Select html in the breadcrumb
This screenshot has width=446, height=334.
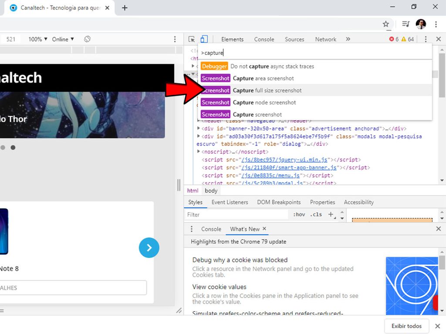(x=193, y=190)
